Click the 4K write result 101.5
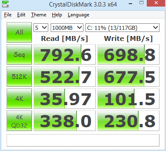The image size is (166, 151). pos(128,99)
